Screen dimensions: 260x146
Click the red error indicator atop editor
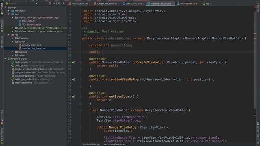pyautogui.click(x=255, y=7)
